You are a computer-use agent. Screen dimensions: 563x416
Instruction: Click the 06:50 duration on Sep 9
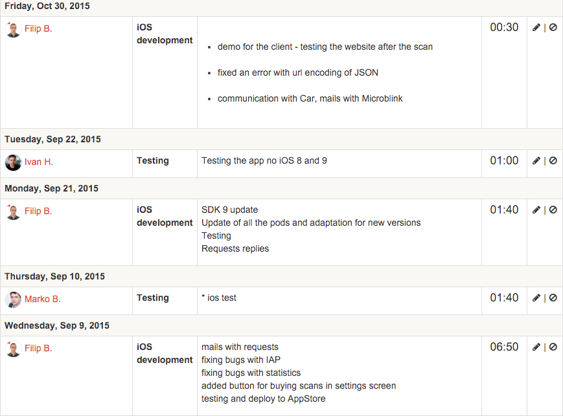(x=504, y=347)
